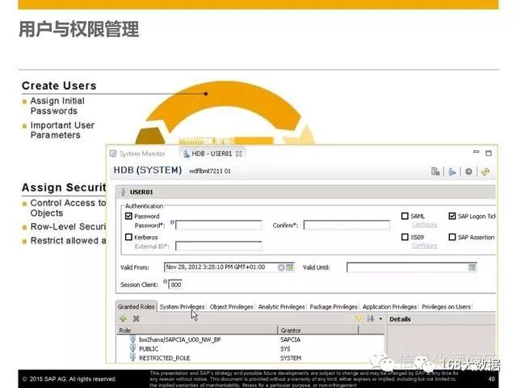Open the Valid From calendar picker

pos(290,268)
